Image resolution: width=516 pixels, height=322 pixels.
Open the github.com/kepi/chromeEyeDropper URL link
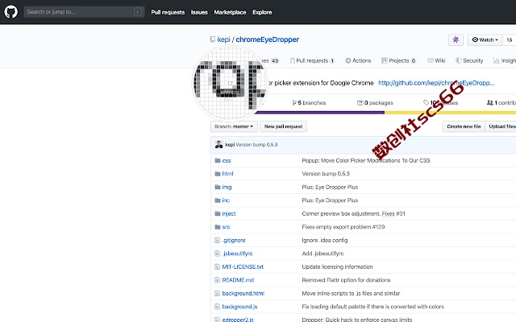436,83
